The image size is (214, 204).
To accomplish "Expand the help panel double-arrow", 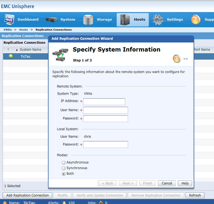I will tap(186, 59).
